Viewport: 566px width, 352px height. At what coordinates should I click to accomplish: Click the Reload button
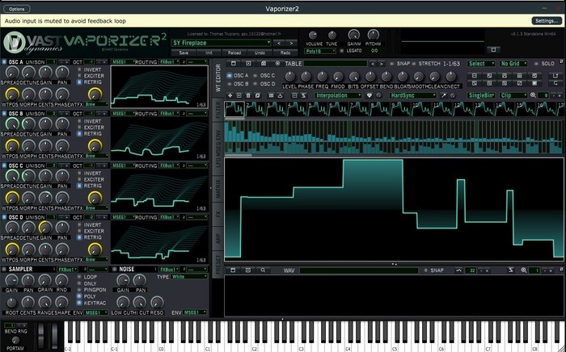(x=234, y=52)
